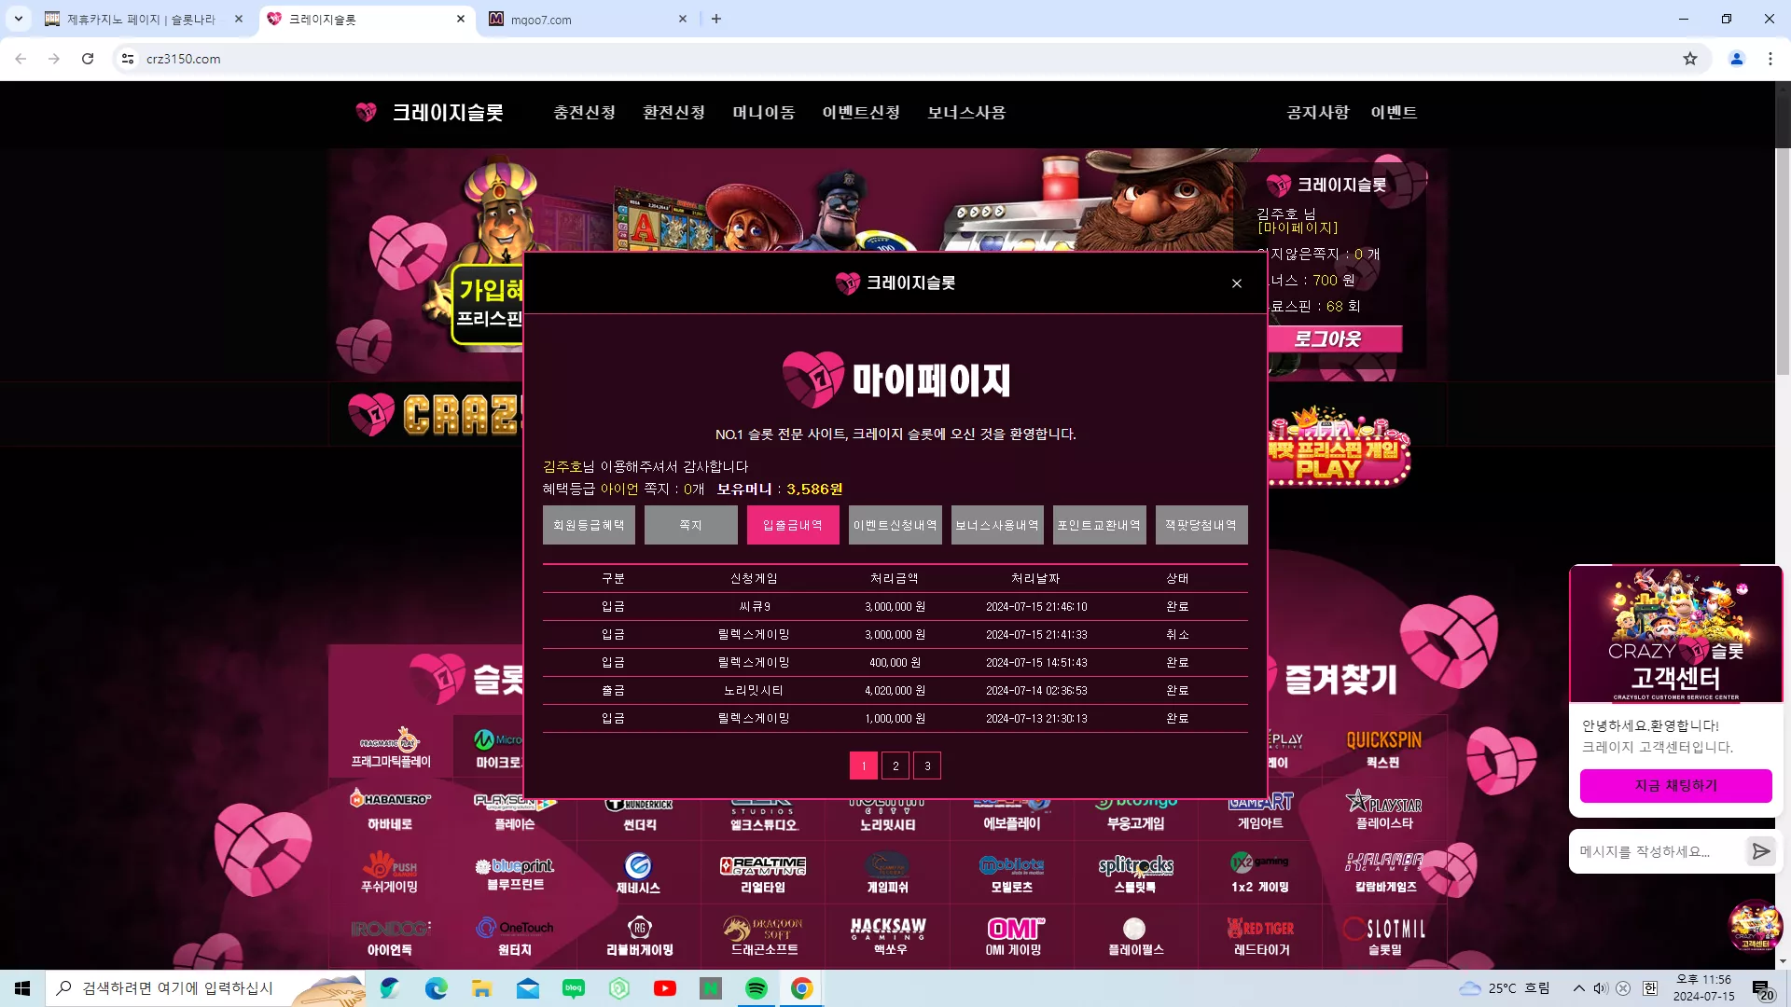The height and width of the screenshot is (1007, 1791).
Task: Show hidden system tray icons
Action: coord(1578,988)
